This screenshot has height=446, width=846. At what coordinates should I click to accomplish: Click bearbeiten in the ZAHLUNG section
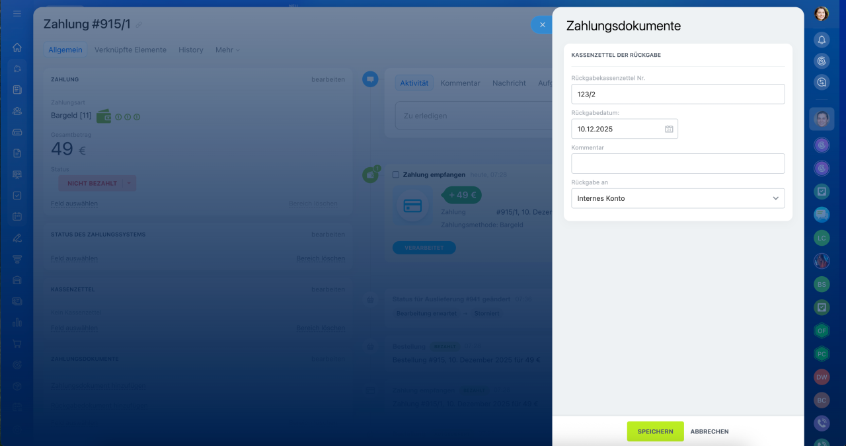[x=328, y=79]
